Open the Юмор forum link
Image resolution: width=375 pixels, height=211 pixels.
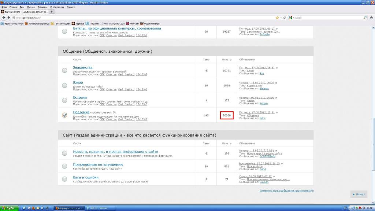pyautogui.click(x=78, y=82)
